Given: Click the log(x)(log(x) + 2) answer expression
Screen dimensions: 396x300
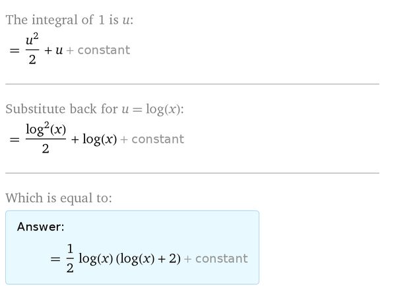Looking at the screenshot, I should (129, 259).
